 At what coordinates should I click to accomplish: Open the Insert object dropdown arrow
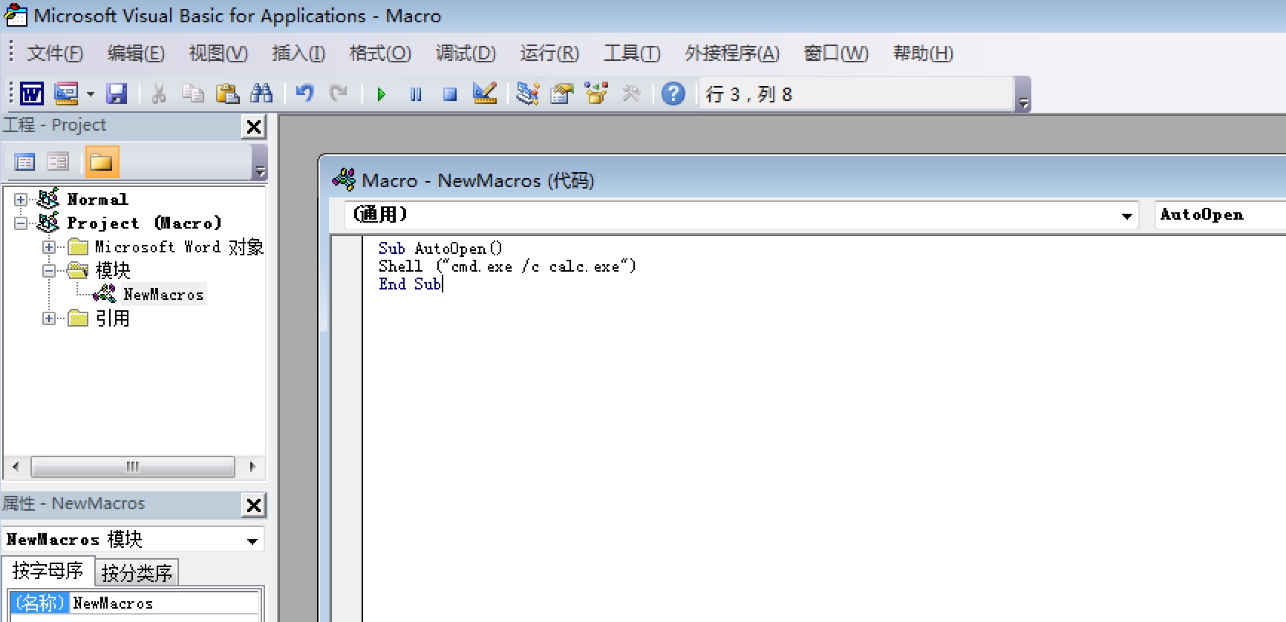click(91, 94)
